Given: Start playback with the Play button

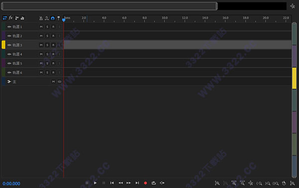Looking at the screenshot, I should point(95,183).
